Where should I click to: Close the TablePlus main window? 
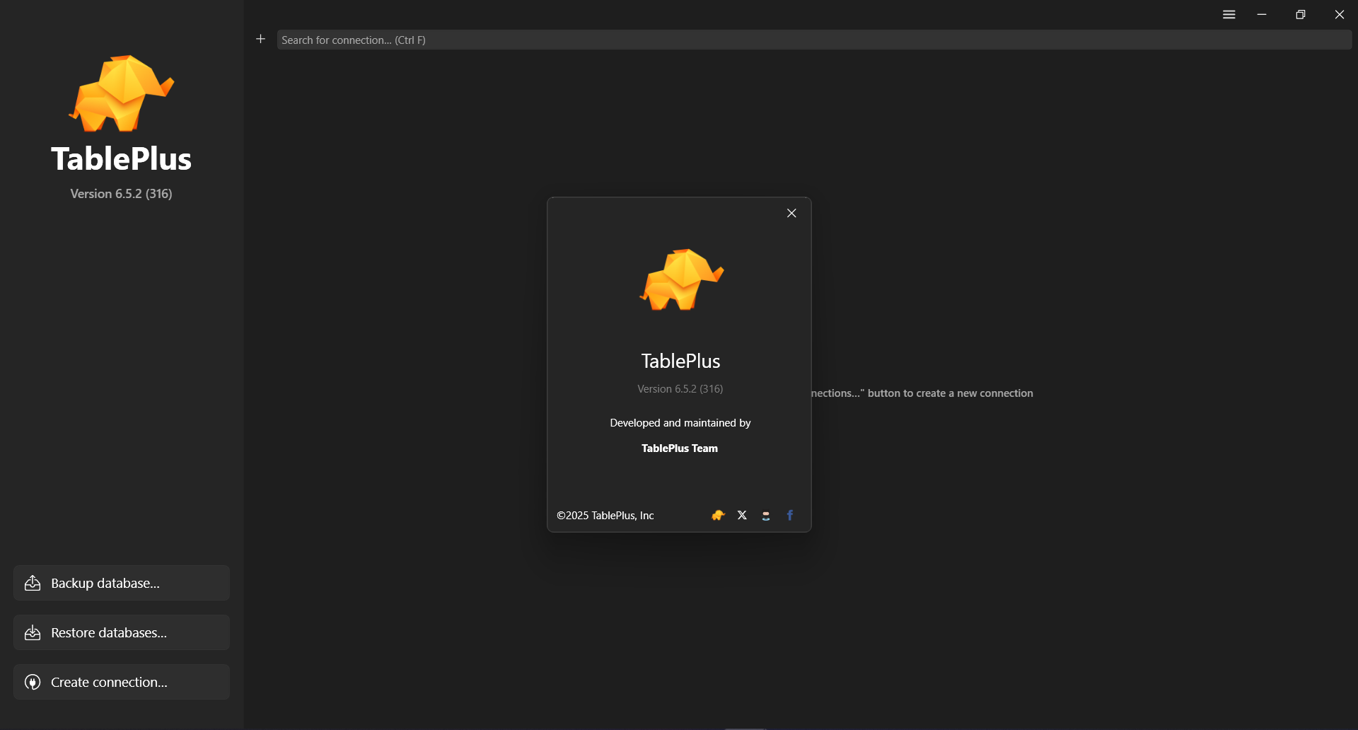pyautogui.click(x=1340, y=14)
